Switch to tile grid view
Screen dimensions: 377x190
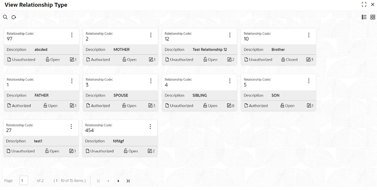coord(373,17)
